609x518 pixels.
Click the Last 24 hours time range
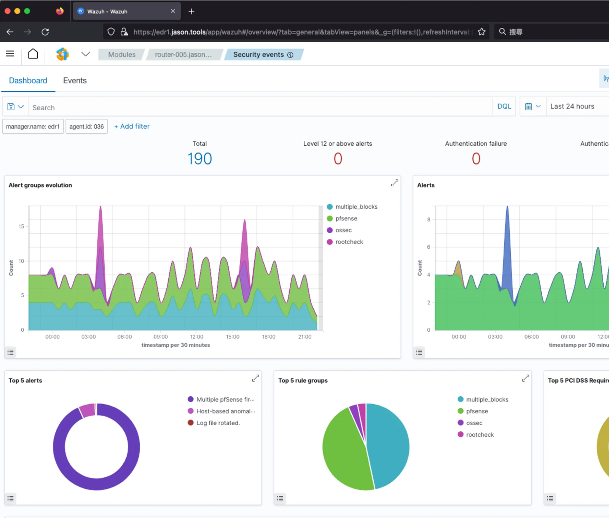572,106
